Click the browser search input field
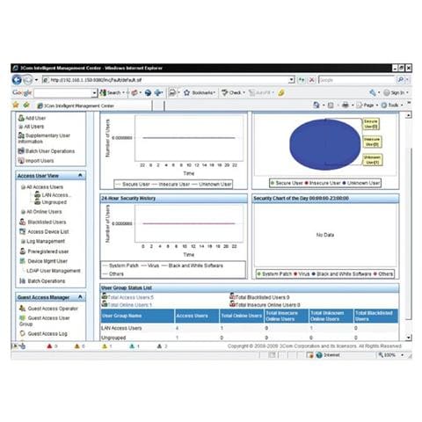Image resolution: width=422 pixels, height=422 pixels. coord(356,80)
